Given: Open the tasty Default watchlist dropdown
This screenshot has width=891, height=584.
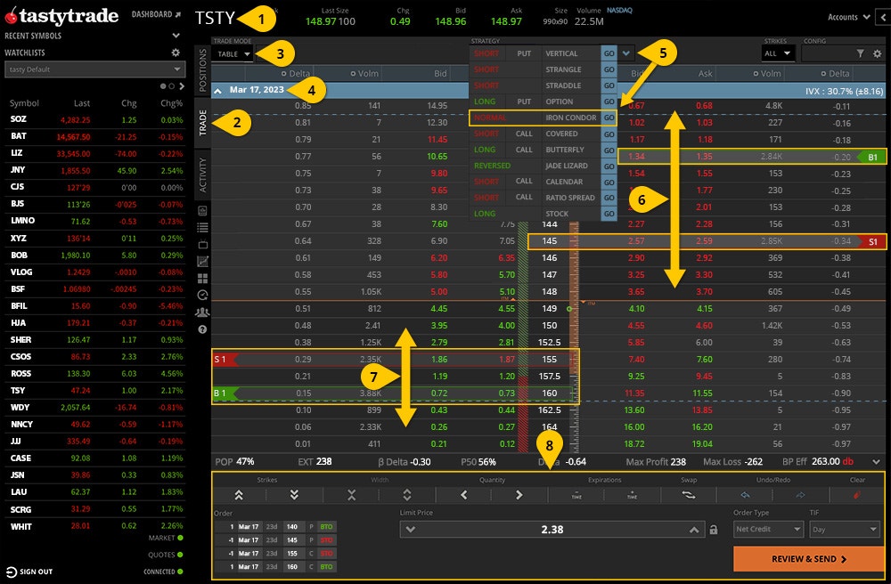Looking at the screenshot, I should [94, 69].
